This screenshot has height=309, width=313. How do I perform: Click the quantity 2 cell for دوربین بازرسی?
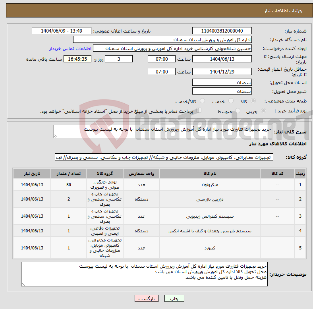[68, 199]
